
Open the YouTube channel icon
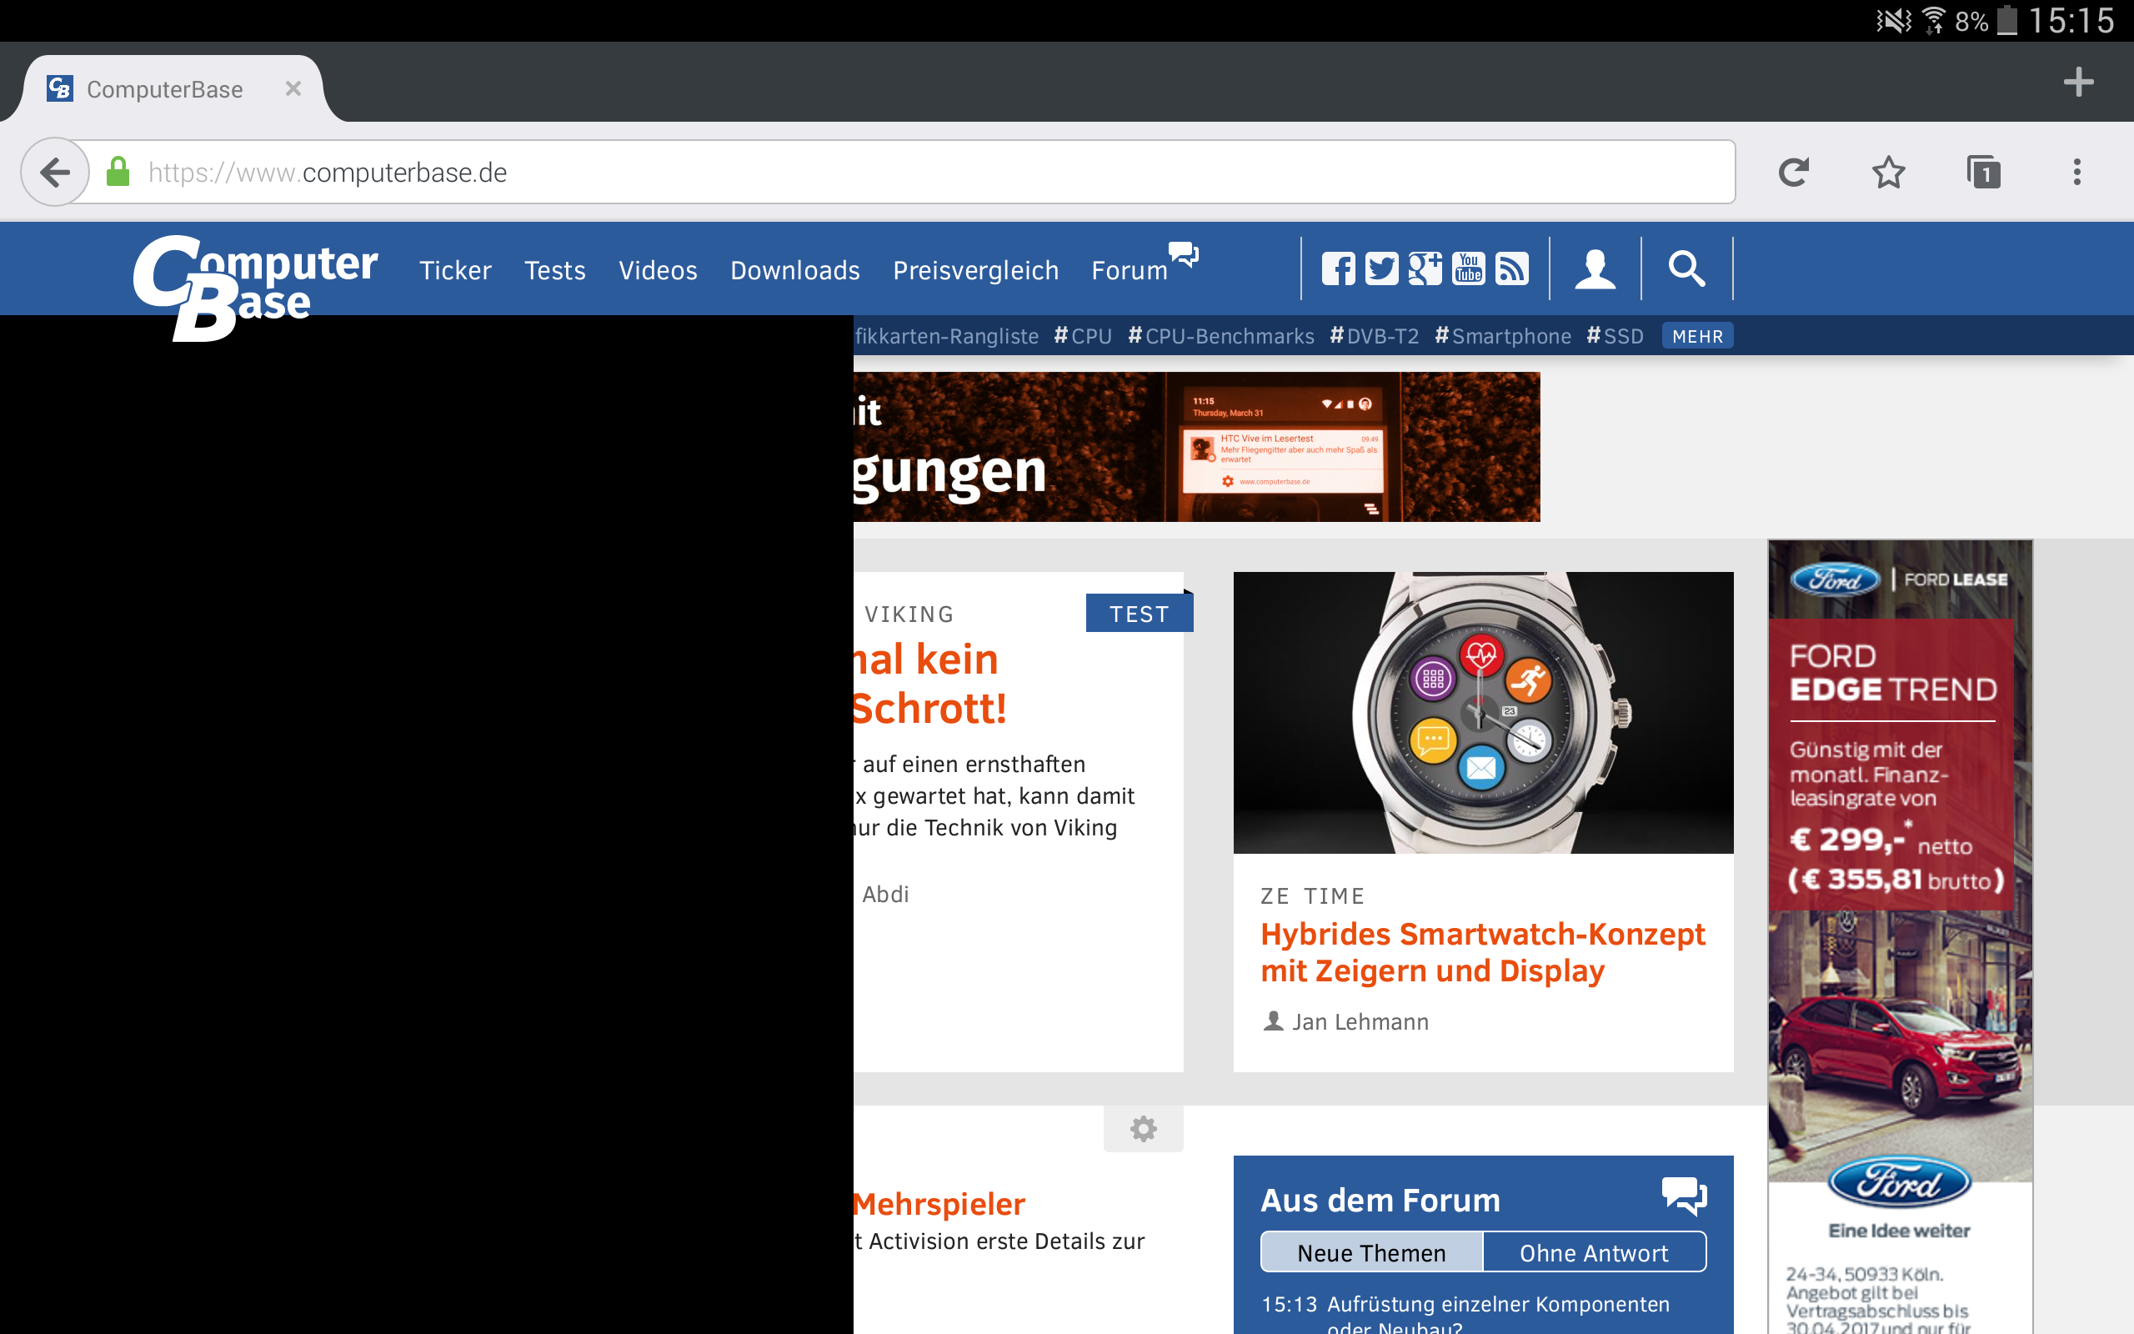point(1468,269)
